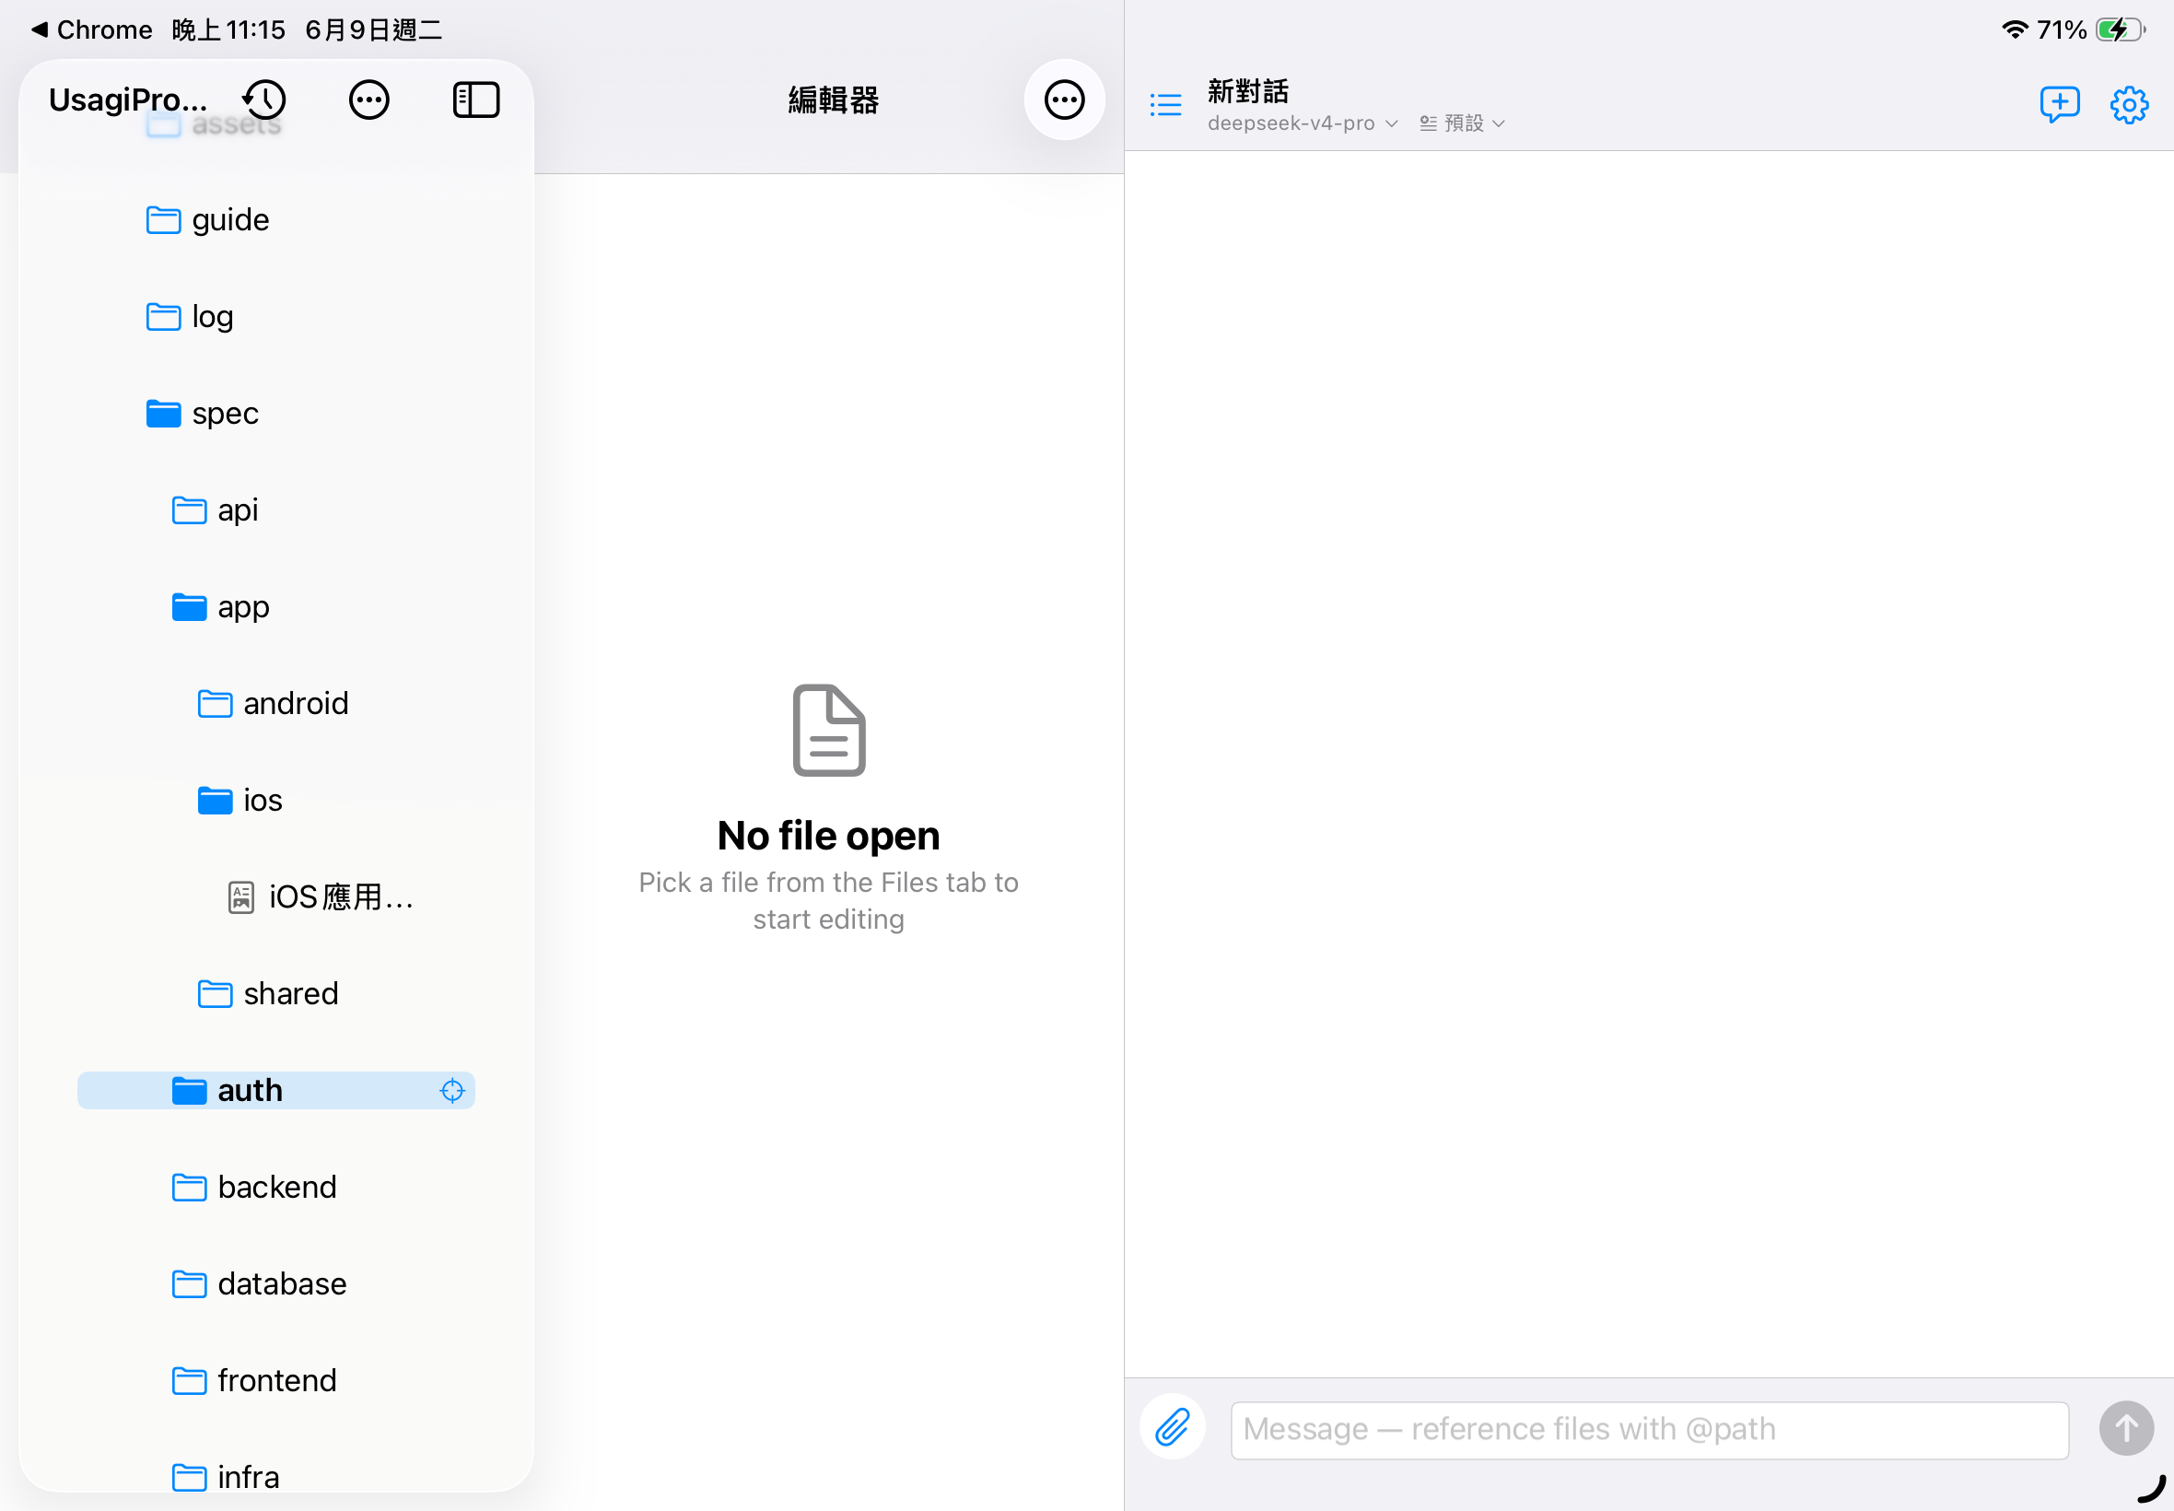Check the battery status indicator
The height and width of the screenshot is (1511, 2174).
[x=2119, y=29]
